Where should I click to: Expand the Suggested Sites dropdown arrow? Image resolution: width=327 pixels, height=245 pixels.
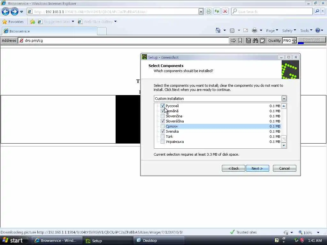(x=73, y=21)
